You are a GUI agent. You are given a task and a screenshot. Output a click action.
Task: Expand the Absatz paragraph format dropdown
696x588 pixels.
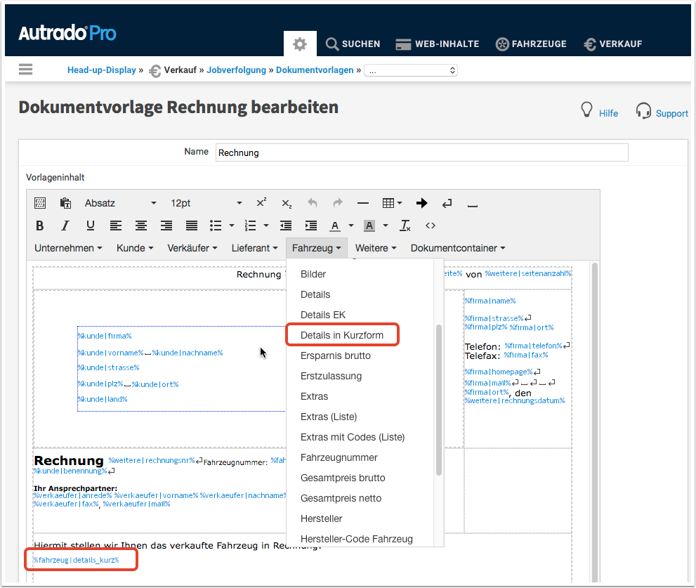pos(120,203)
